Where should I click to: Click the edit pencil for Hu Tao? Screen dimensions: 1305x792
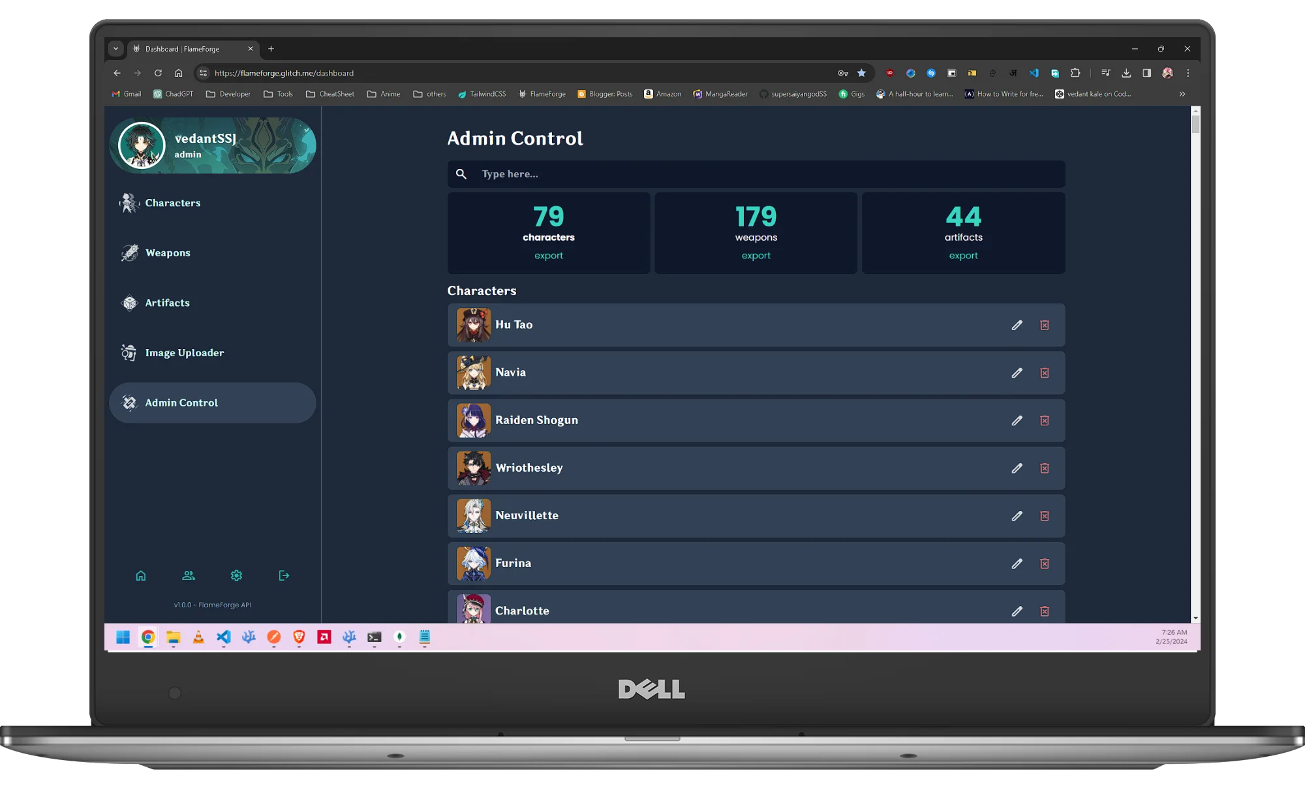pos(1017,325)
